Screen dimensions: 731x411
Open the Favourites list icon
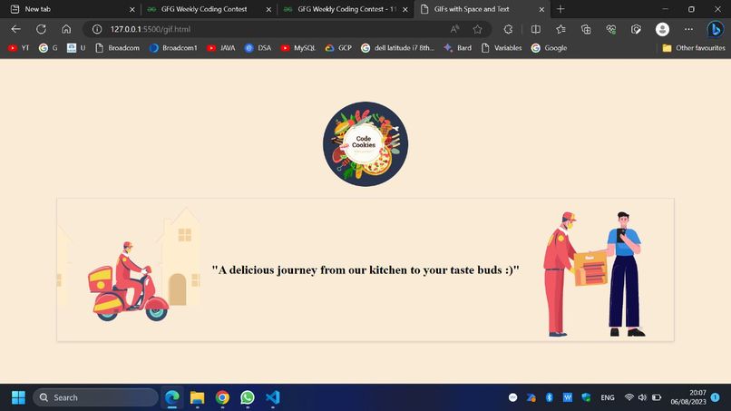pos(560,29)
